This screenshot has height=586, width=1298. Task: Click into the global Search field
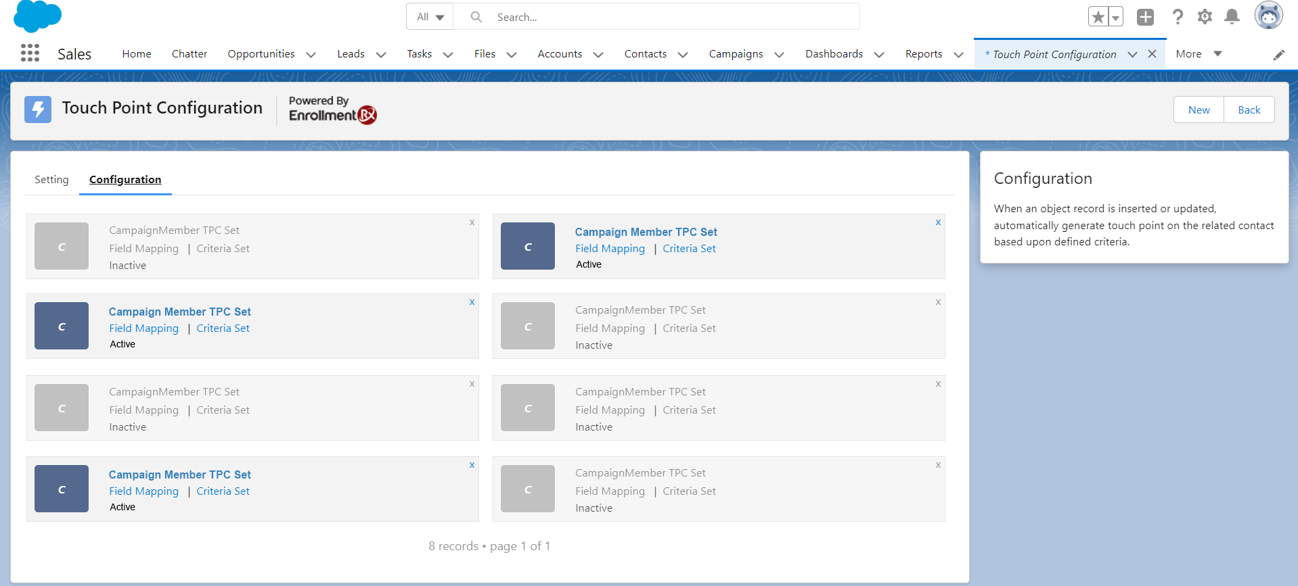click(x=670, y=17)
